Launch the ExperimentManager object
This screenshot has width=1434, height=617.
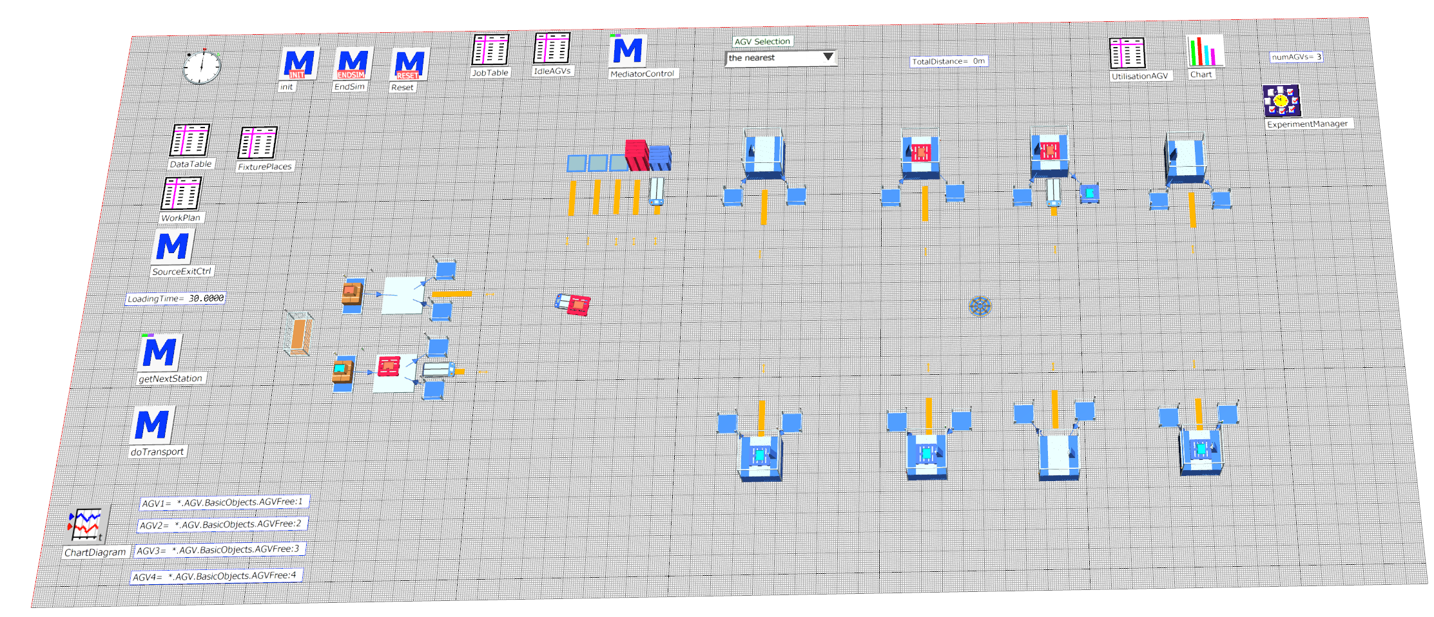click(x=1281, y=101)
